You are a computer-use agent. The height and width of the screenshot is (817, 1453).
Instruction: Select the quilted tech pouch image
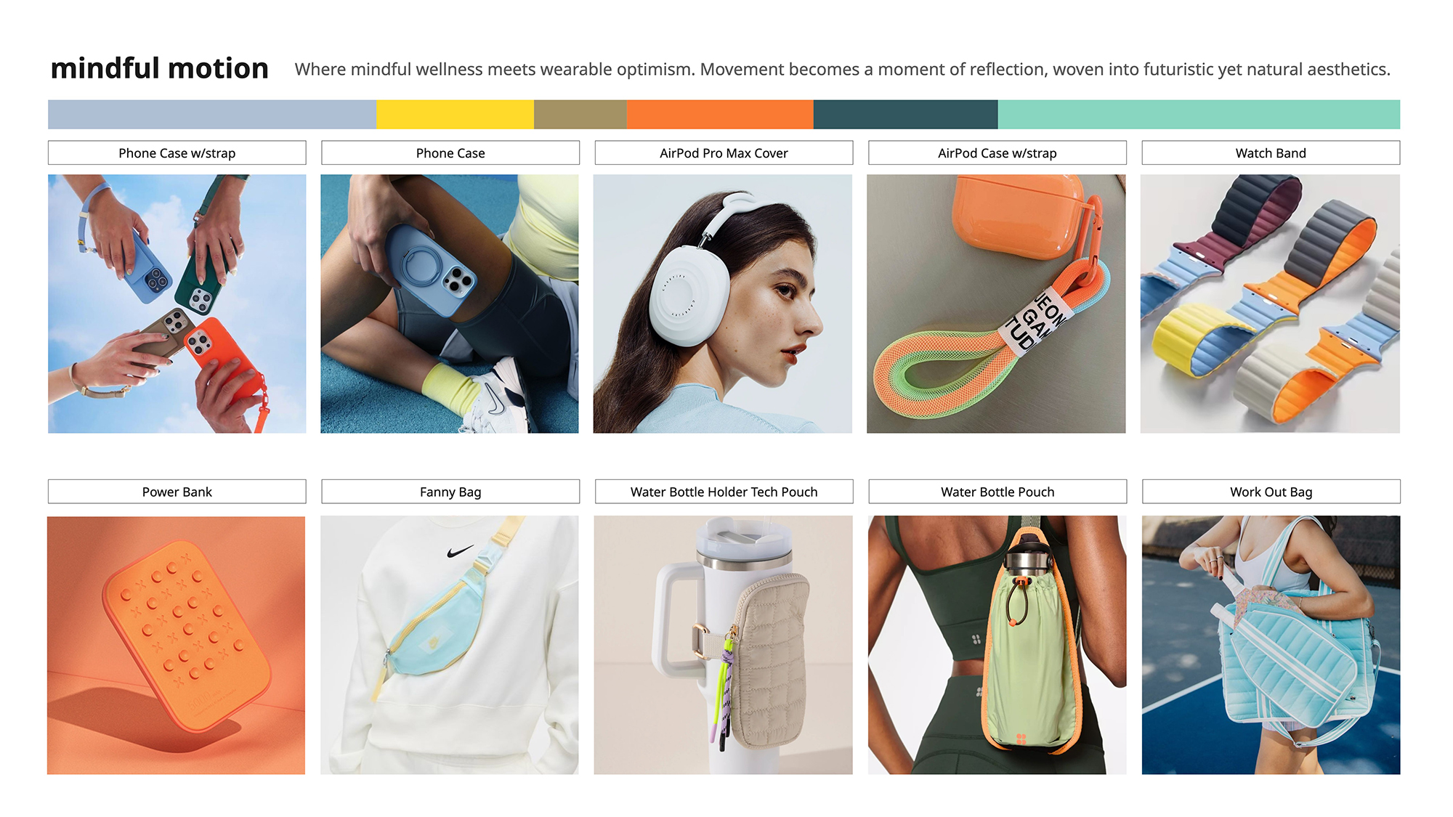pos(723,645)
